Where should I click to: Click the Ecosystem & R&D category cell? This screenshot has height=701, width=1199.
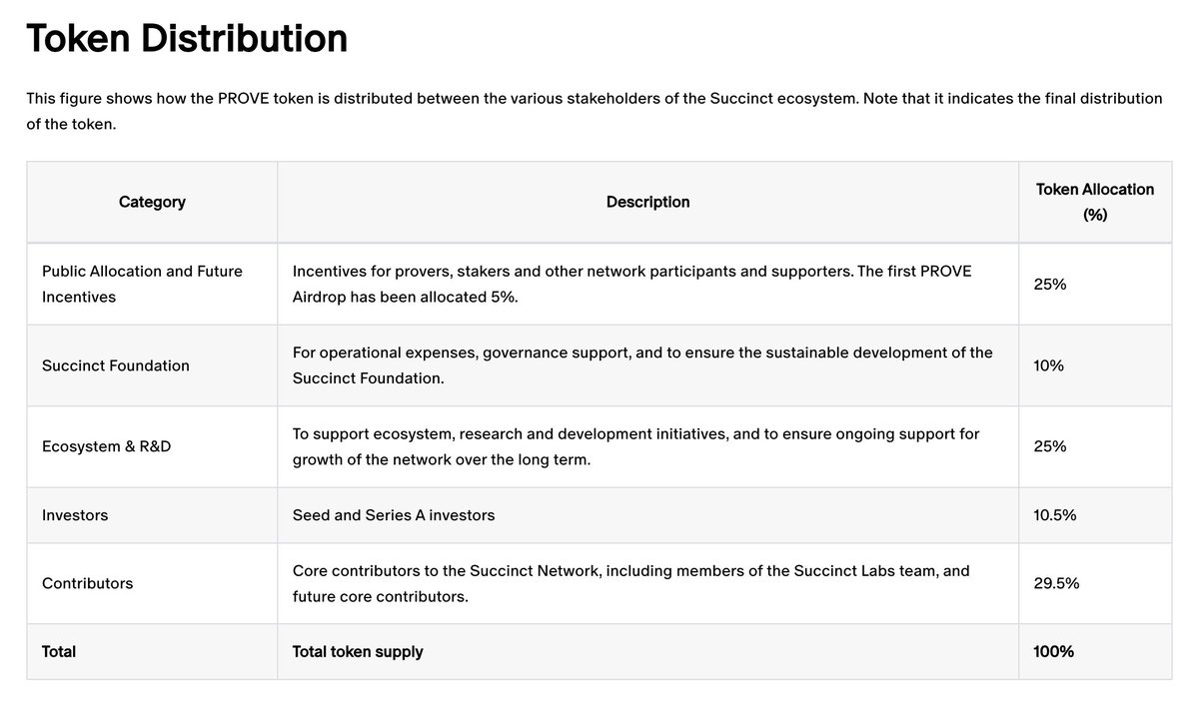pyautogui.click(x=152, y=446)
